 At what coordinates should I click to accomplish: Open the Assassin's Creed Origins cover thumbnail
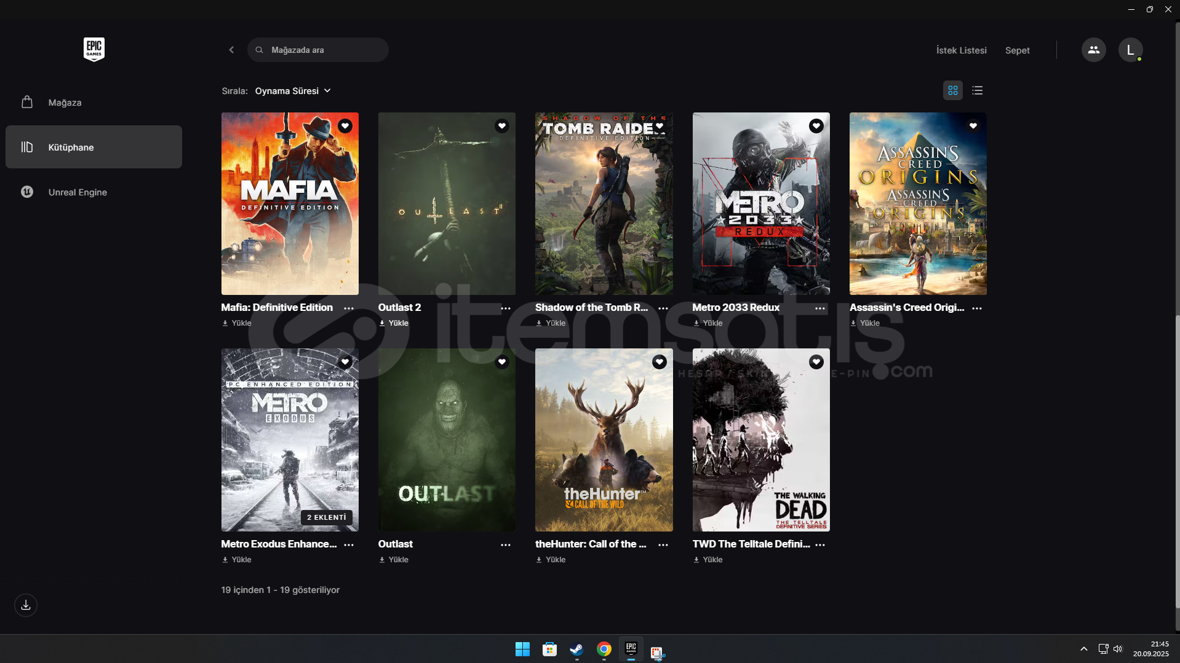click(917, 203)
